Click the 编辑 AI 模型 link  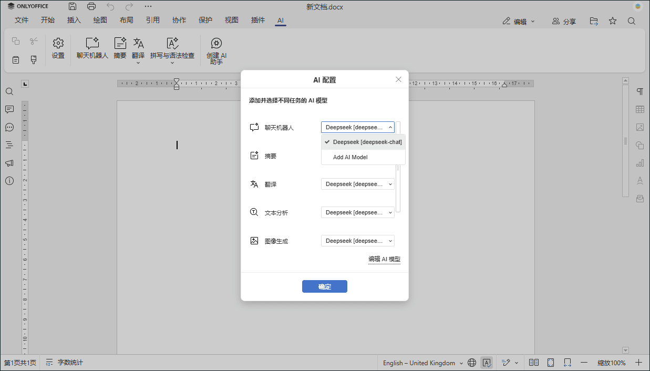tap(384, 259)
